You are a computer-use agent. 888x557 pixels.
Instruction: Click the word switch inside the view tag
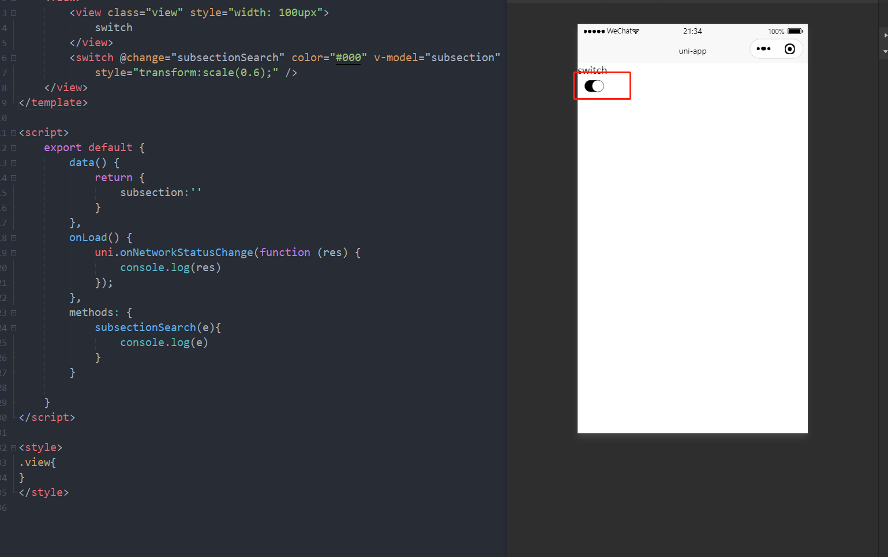114,28
